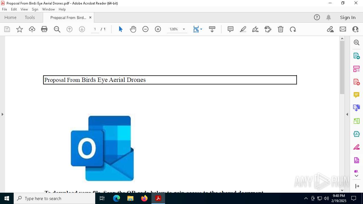Image resolution: width=363 pixels, height=204 pixels.
Task: Open the Help menu
Action: tap(62, 9)
